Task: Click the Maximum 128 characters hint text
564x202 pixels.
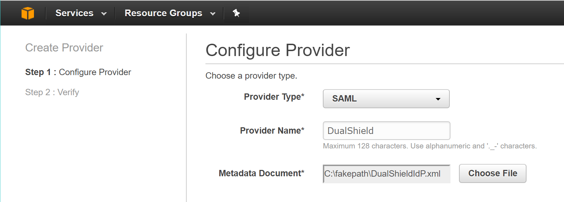Action: 430,146
